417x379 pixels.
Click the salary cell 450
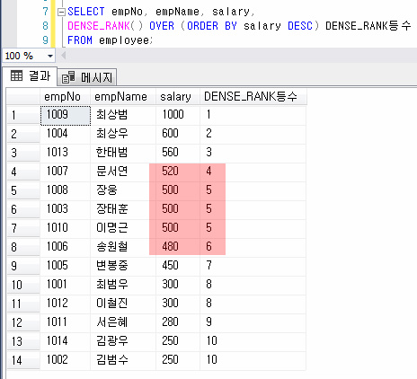(178, 266)
